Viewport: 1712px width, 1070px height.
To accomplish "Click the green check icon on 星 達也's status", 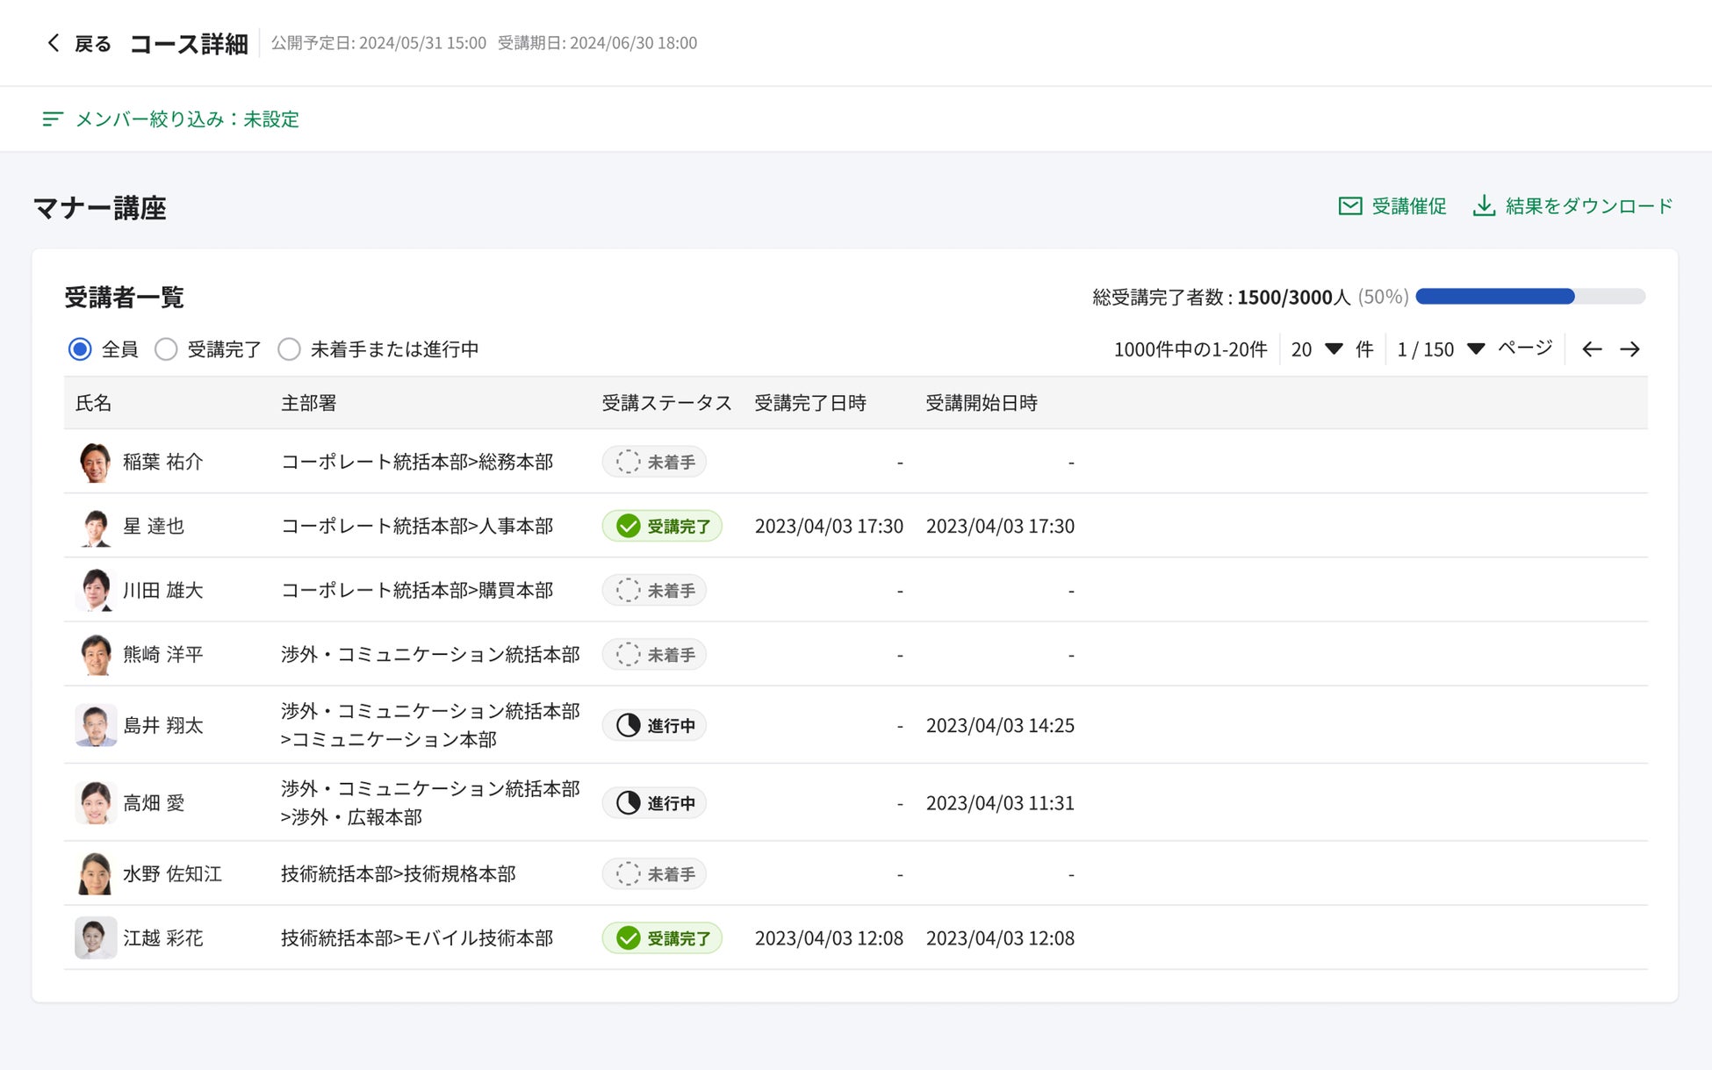I will click(x=629, y=526).
